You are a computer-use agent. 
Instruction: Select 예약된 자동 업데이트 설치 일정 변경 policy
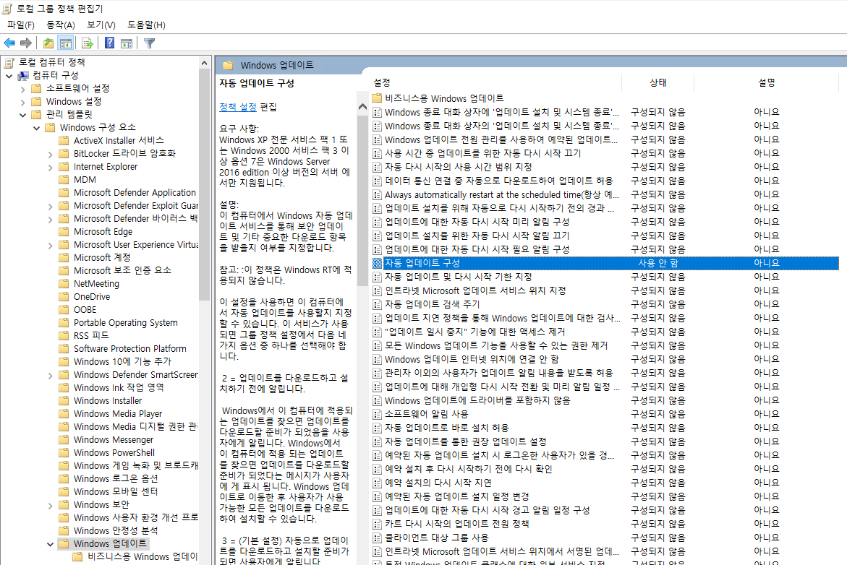[456, 496]
